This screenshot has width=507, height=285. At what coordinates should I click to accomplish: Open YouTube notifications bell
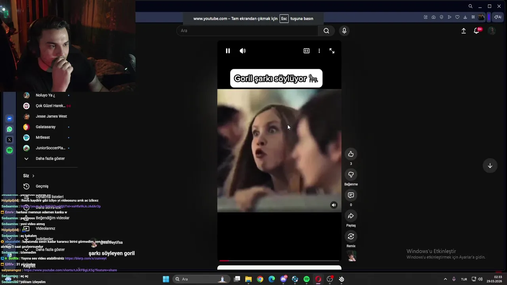[477, 30]
